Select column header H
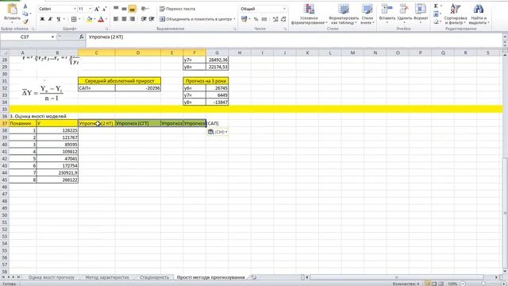The height and width of the screenshot is (286, 508). (240, 52)
